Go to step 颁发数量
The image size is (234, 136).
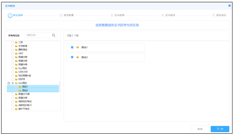click(66, 15)
